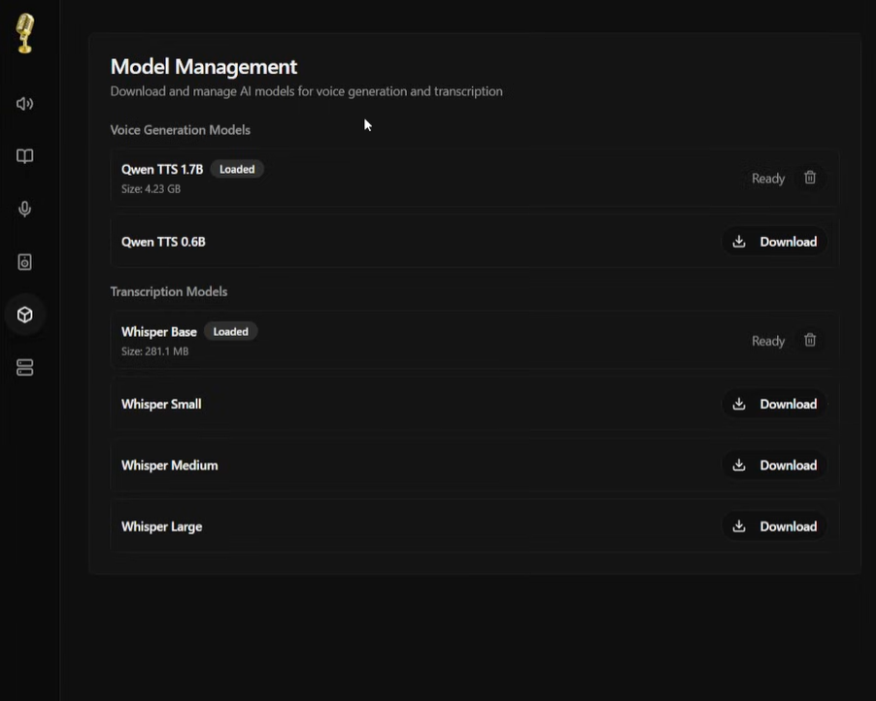Open the speaker voice generation sidebar icon
Viewport: 876px width, 701px height.
25,104
